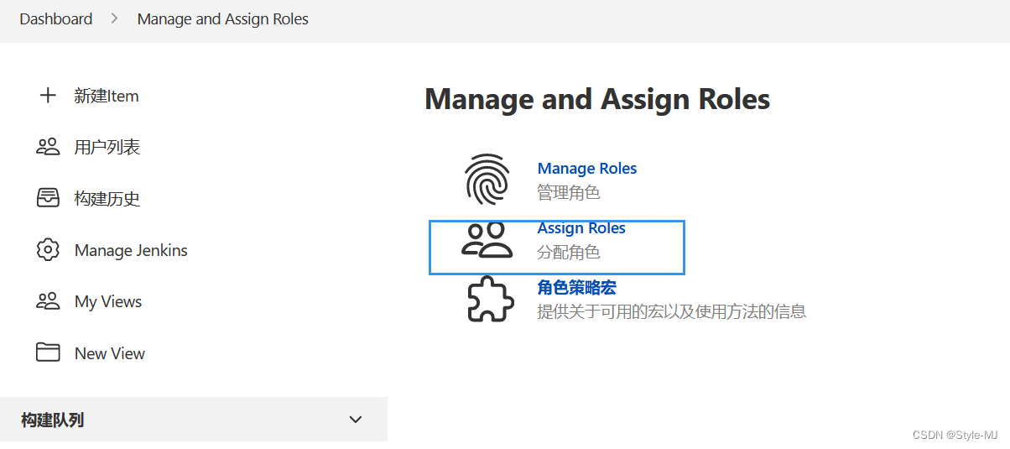Go to Dashboard in the breadcrumb
The width and height of the screenshot is (1010, 449).
56,18
